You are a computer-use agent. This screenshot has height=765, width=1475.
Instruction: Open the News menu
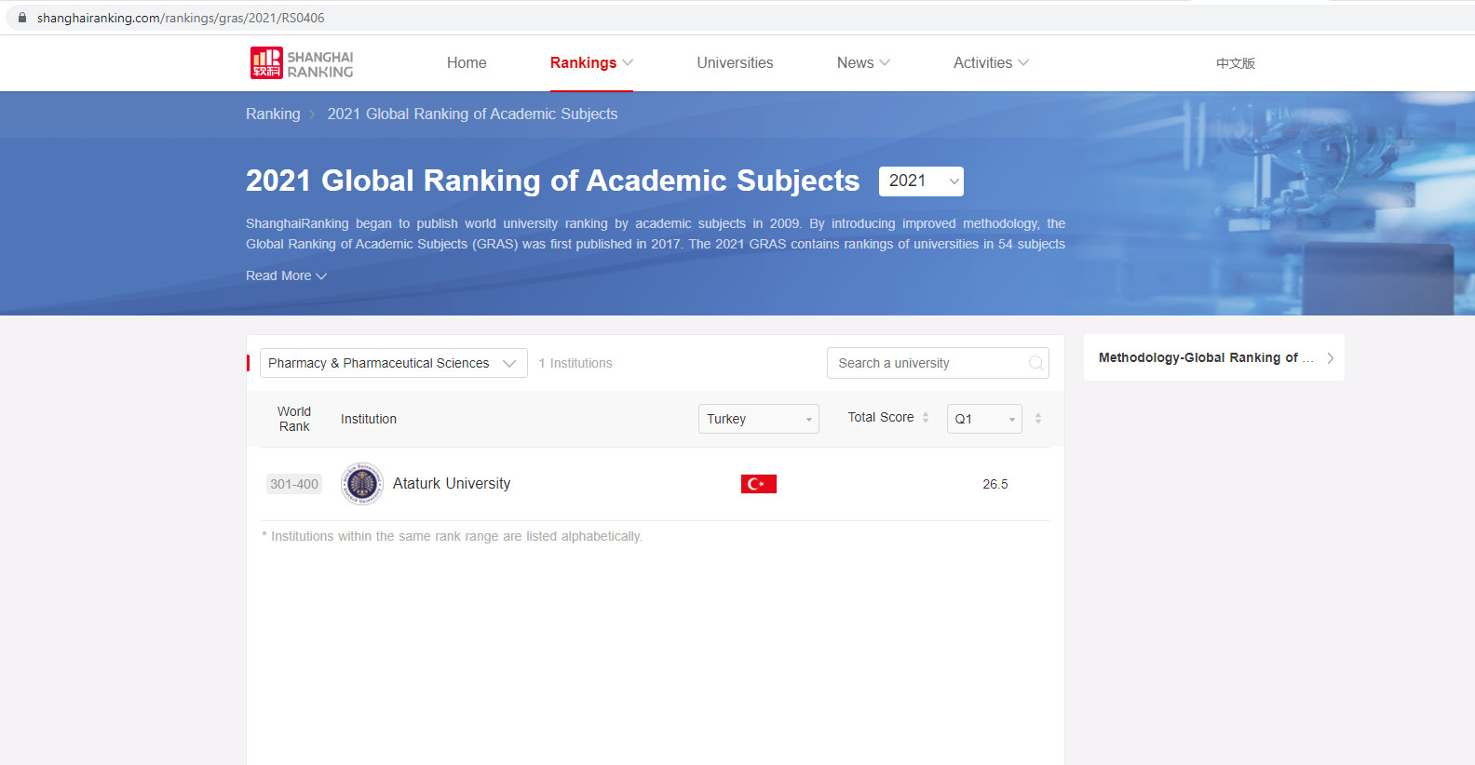pyautogui.click(x=862, y=63)
